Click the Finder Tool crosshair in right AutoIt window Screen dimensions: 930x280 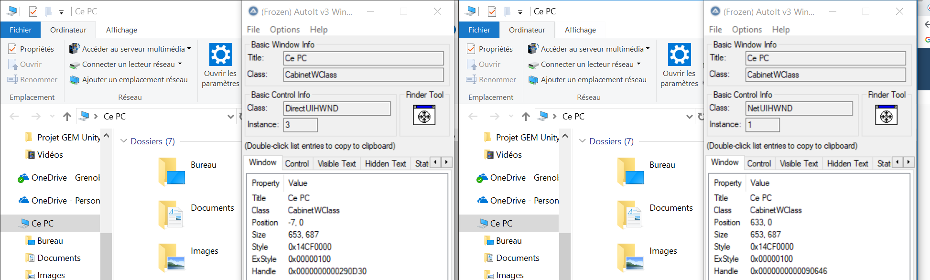click(x=886, y=115)
